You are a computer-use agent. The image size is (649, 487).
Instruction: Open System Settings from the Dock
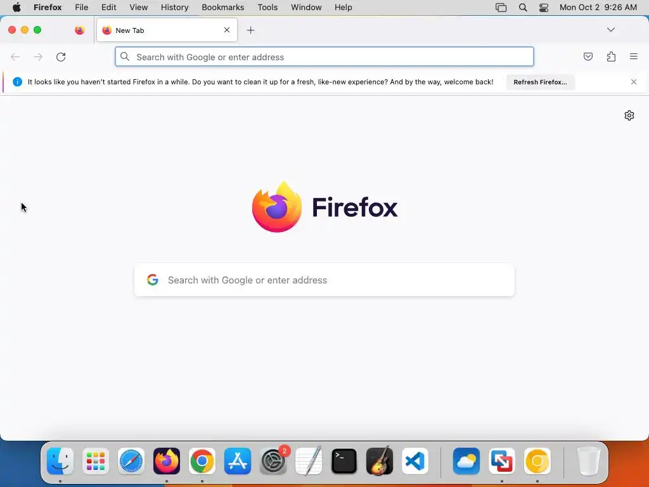click(x=273, y=461)
